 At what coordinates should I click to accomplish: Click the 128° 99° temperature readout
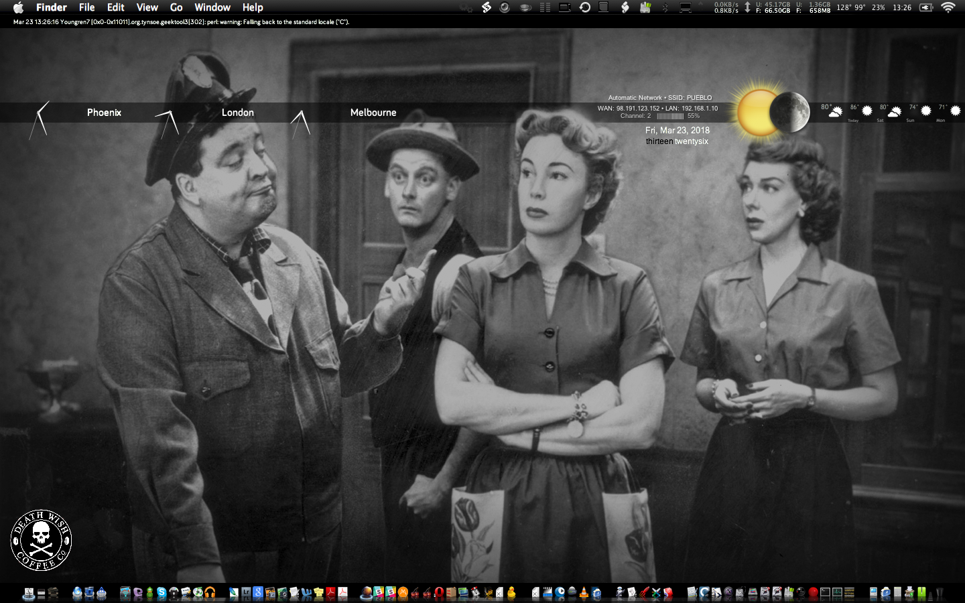pos(851,7)
